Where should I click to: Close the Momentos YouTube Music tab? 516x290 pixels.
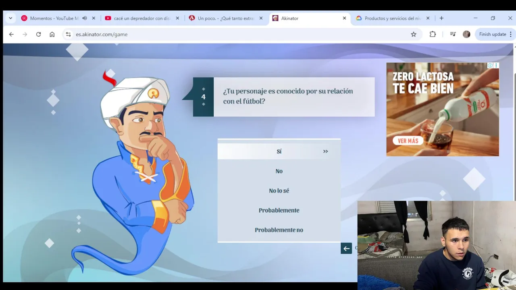94,18
